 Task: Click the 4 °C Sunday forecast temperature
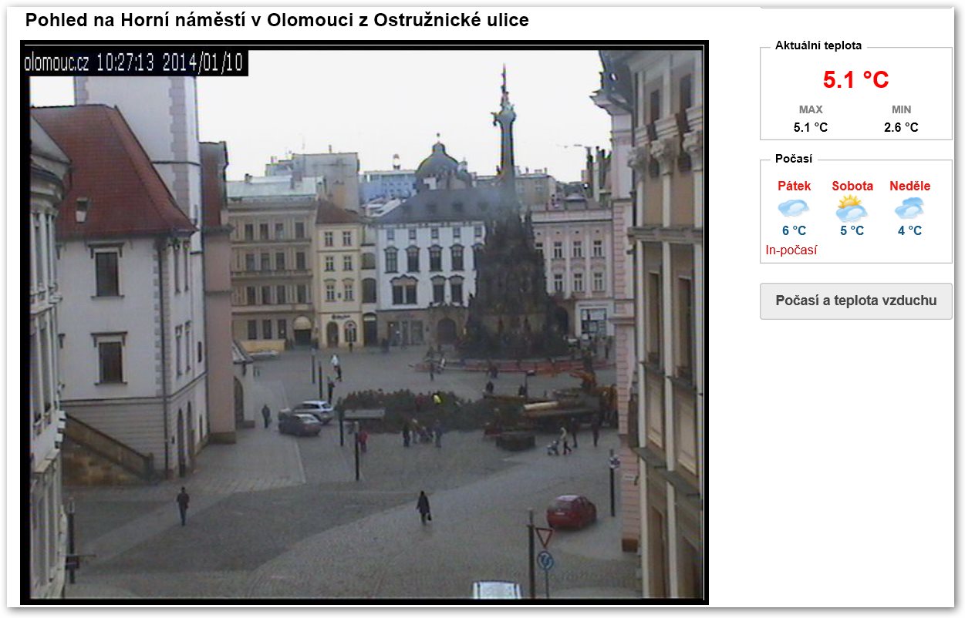click(909, 230)
